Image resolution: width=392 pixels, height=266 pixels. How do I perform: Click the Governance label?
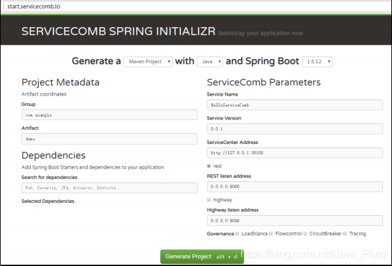pos(220,234)
